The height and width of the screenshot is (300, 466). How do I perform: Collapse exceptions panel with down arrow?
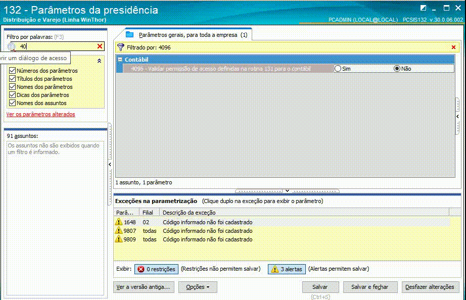point(287,191)
